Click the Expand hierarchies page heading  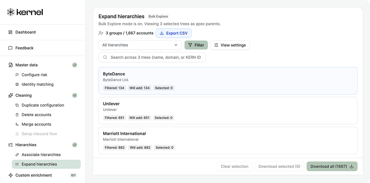pos(121,16)
